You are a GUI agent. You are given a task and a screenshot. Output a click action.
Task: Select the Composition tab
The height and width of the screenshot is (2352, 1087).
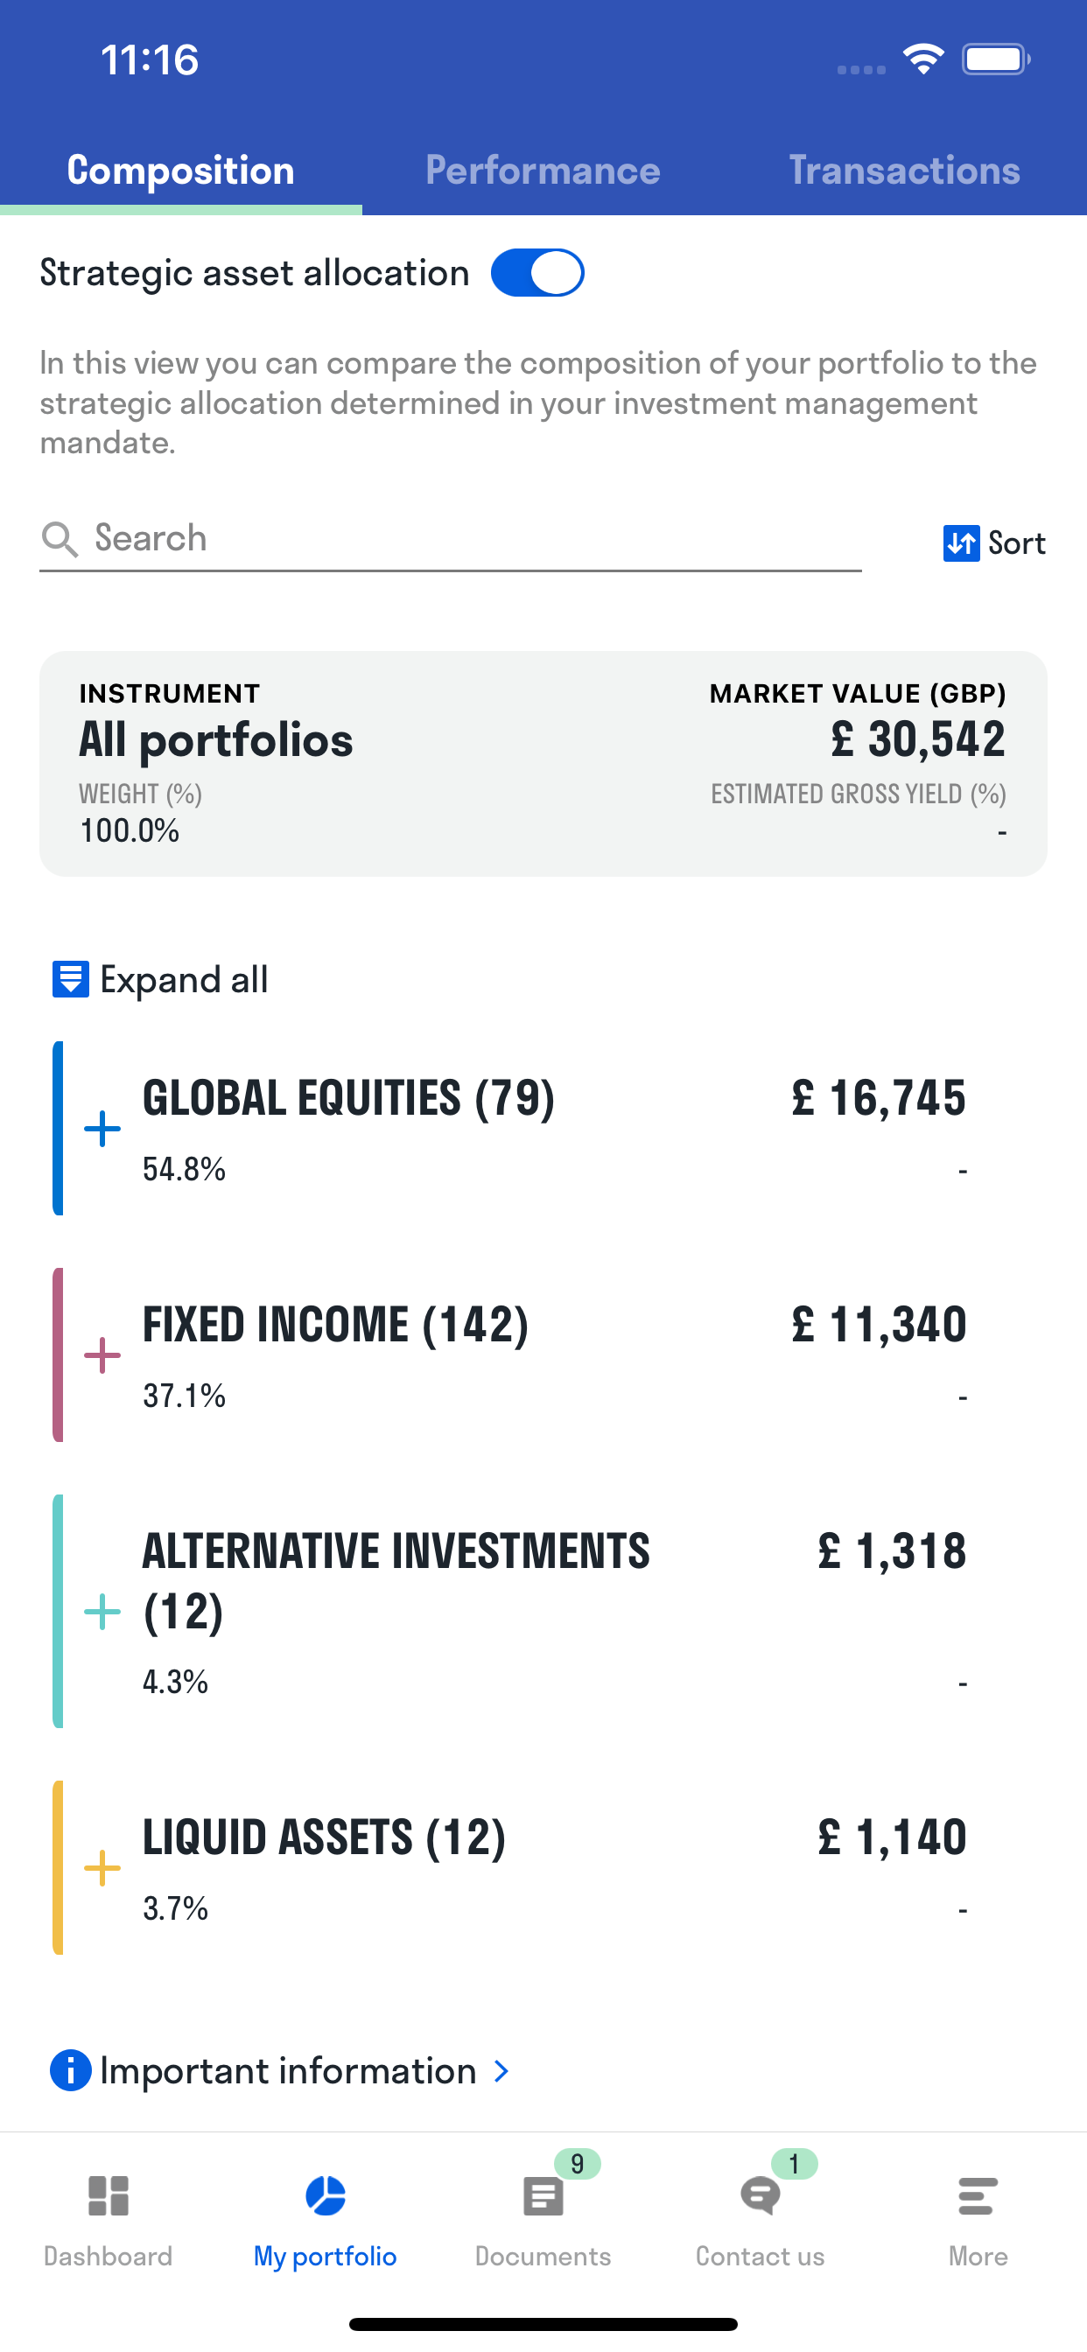pyautogui.click(x=181, y=171)
